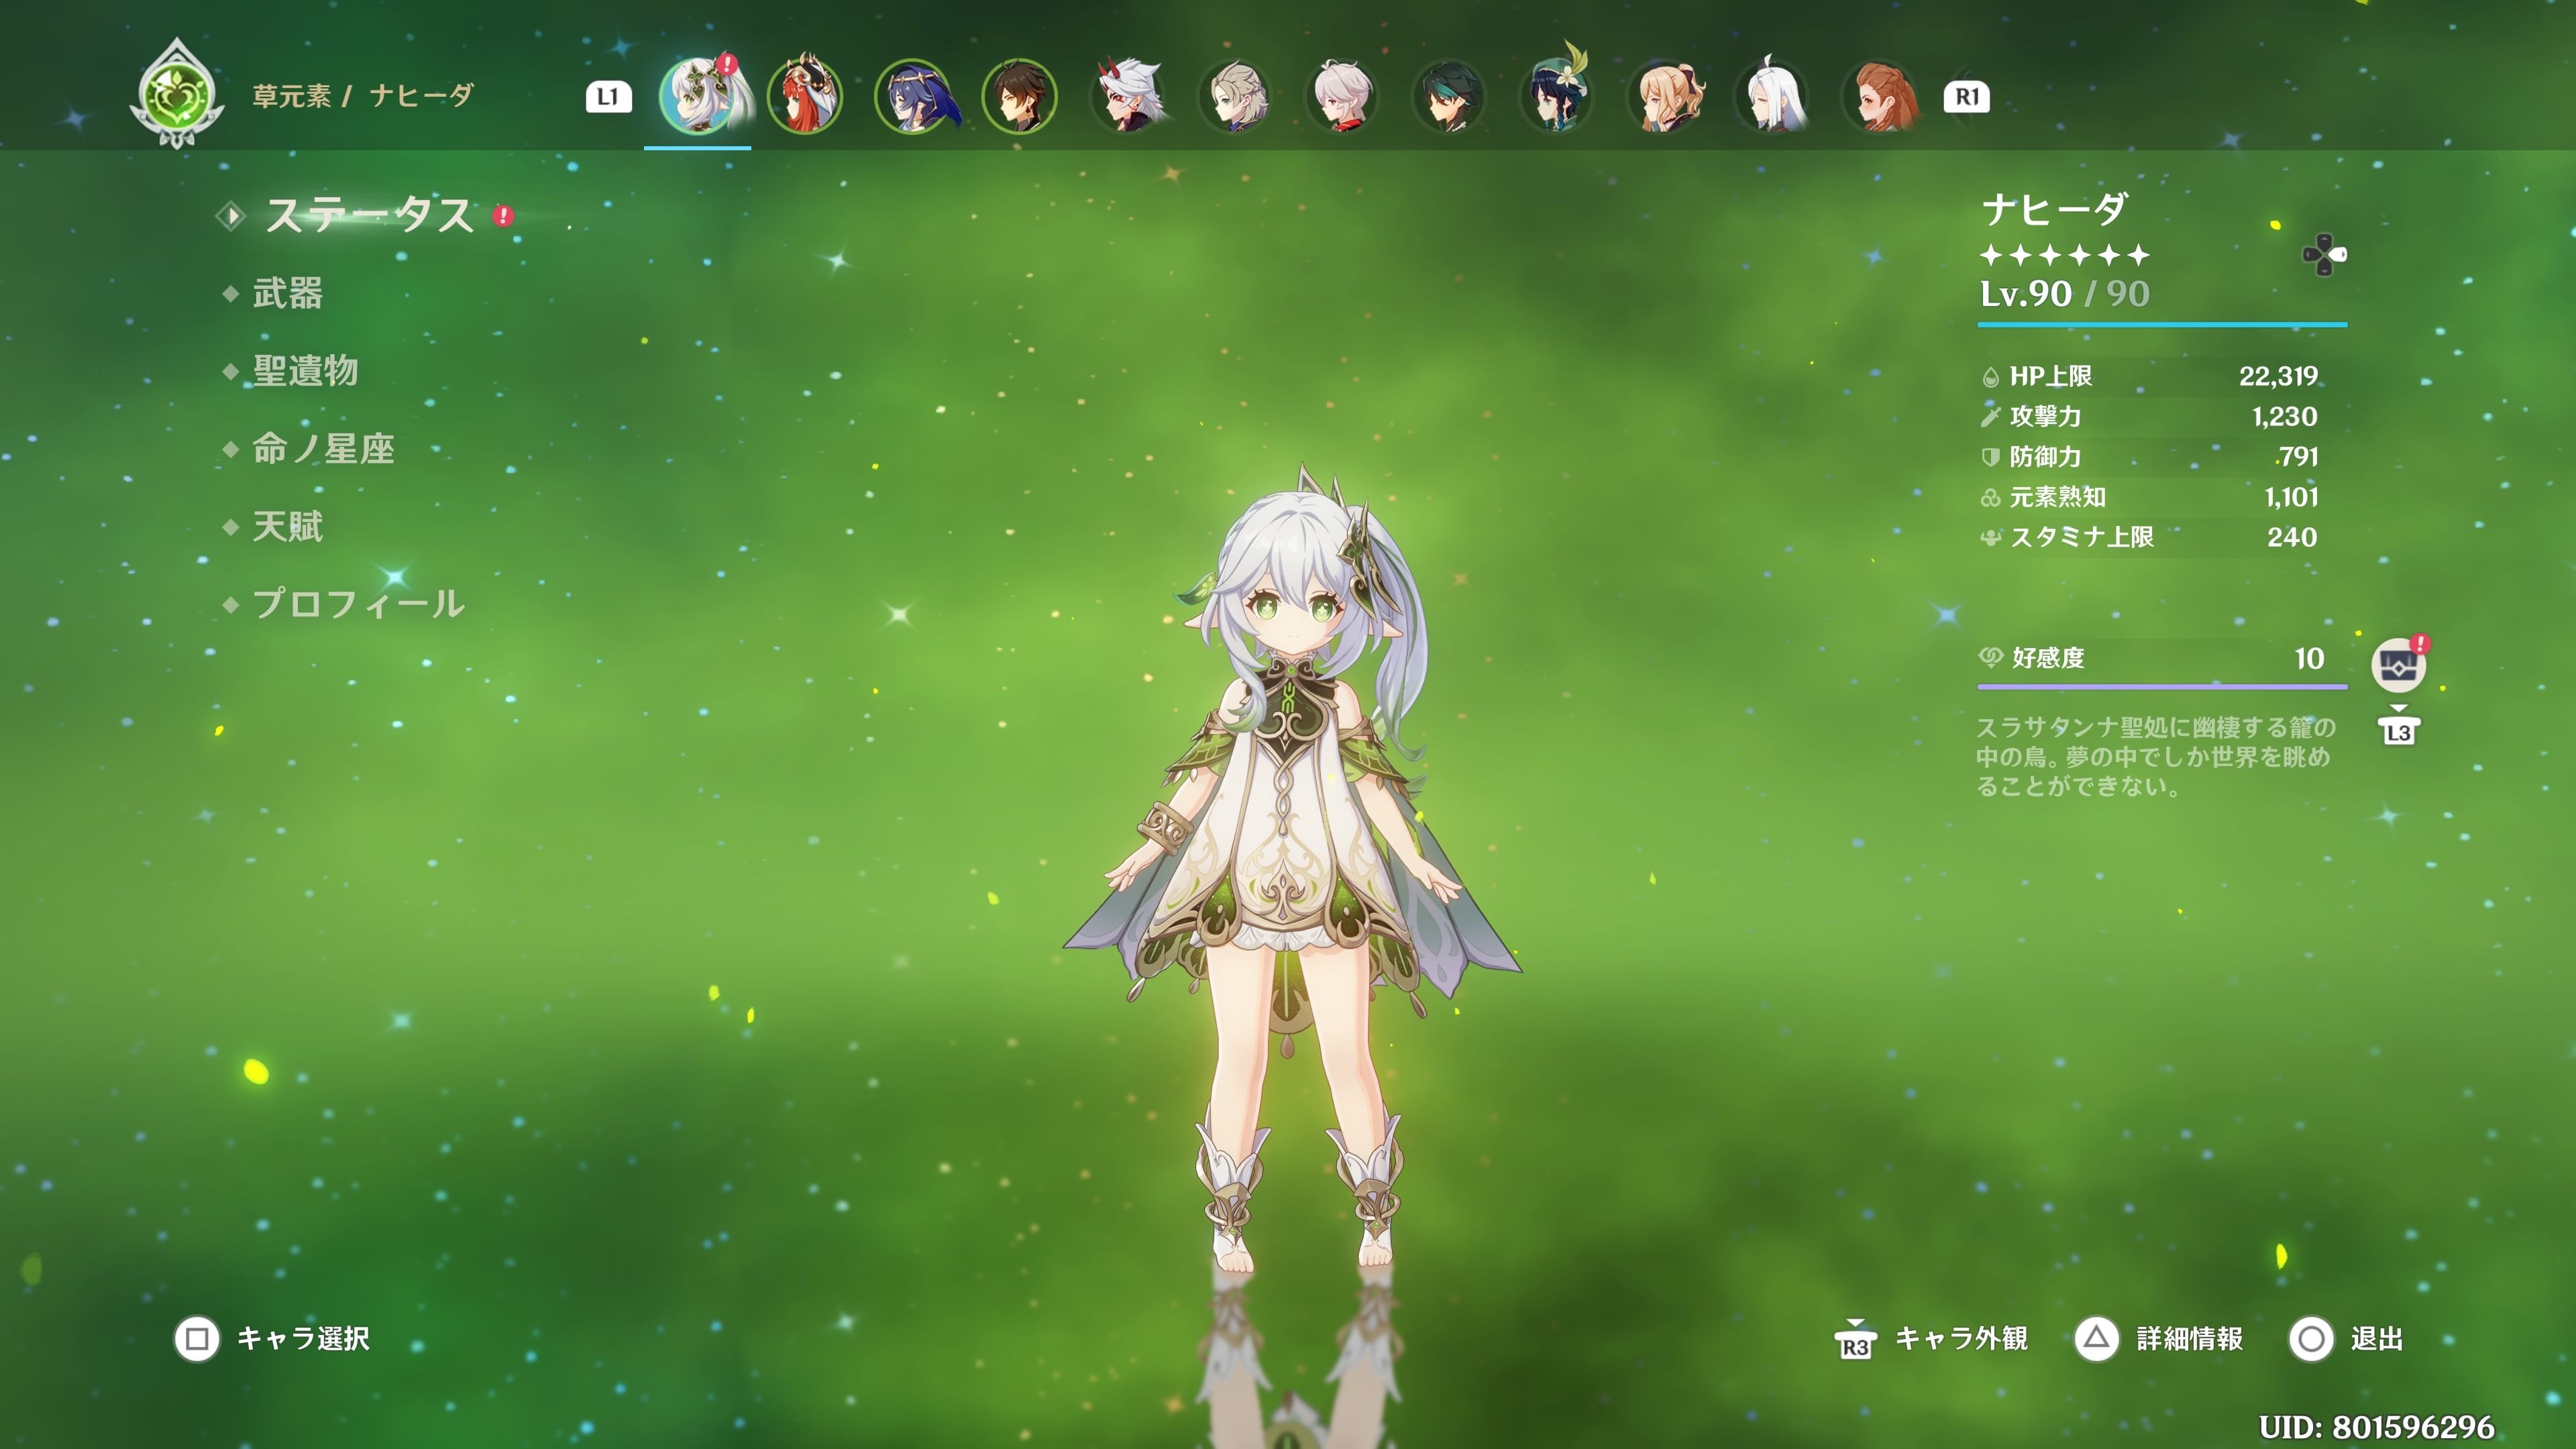This screenshot has width=2576, height=1449.
Task: Click the elemental mastery value 1,101
Action: coord(2291,497)
